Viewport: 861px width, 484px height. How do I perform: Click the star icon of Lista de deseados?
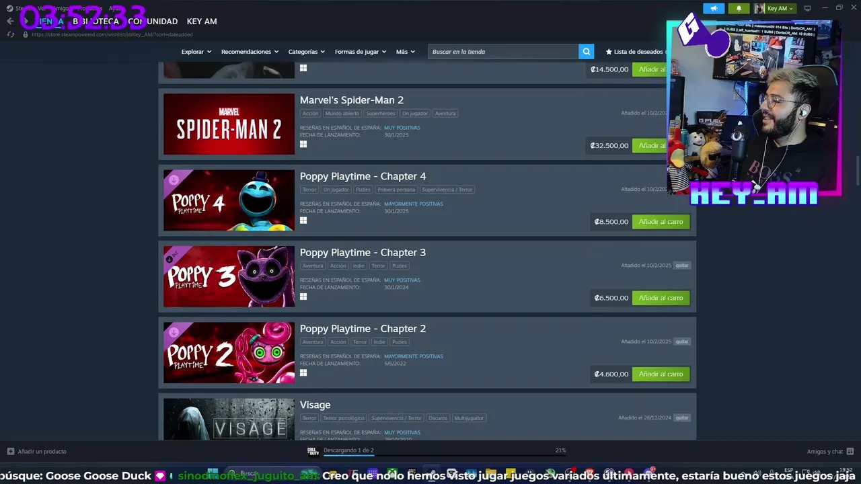(x=609, y=52)
